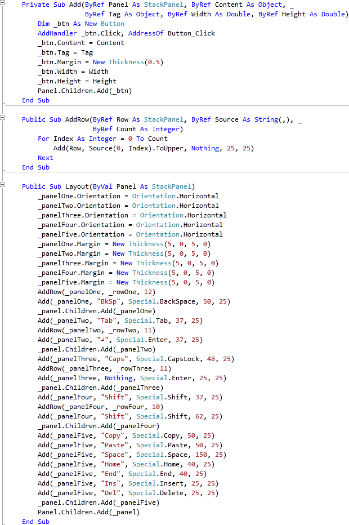Click the '_panelFive.Orientation' assignment line
349x525 pixels.
[x=130, y=234]
